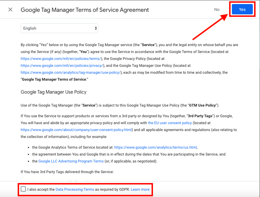
Task: Open the Data Processing Terms link
Action: [x=75, y=189]
